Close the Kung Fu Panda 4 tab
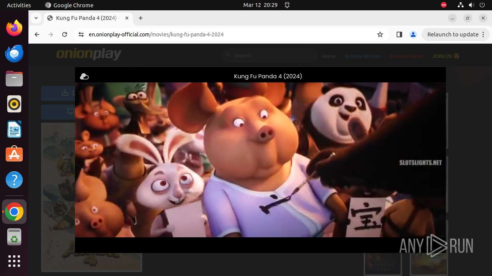This screenshot has height=276, width=492. point(127,18)
